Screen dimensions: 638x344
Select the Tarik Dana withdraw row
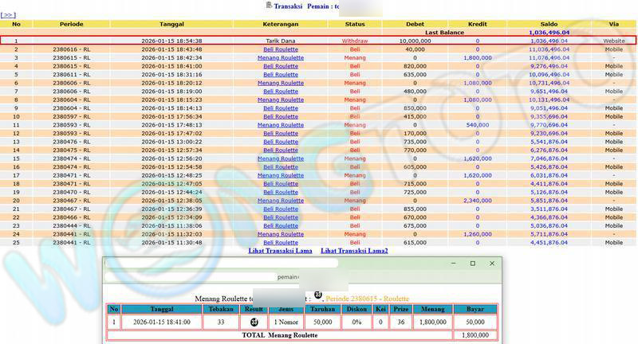coord(281,41)
